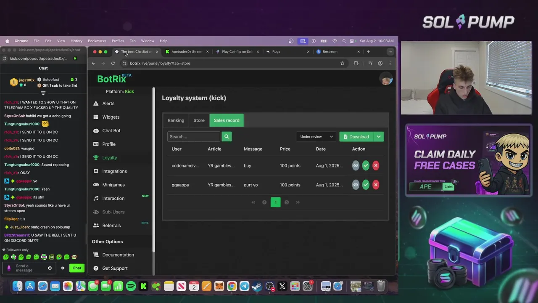The height and width of the screenshot is (303, 538).
Task: Open the History menu in menu bar
Action: (x=76, y=41)
